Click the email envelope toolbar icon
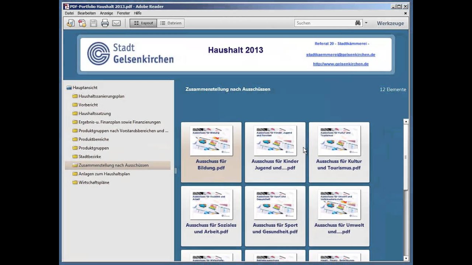The image size is (472, 265). [116, 23]
